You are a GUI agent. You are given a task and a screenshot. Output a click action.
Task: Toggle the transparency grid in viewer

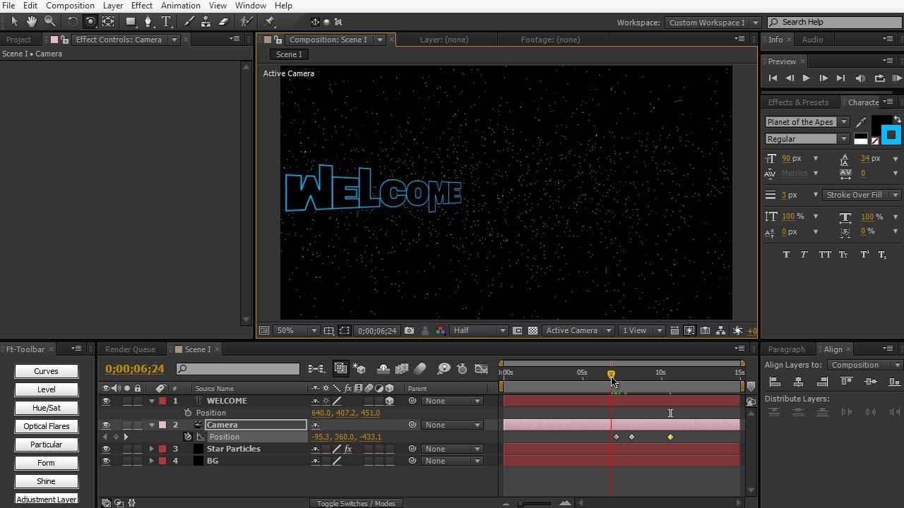[x=533, y=330]
